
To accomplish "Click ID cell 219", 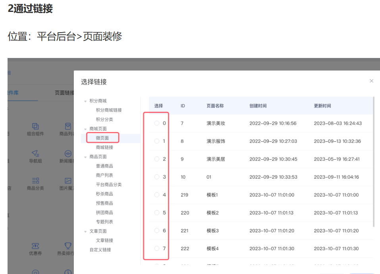I will (184, 195).
